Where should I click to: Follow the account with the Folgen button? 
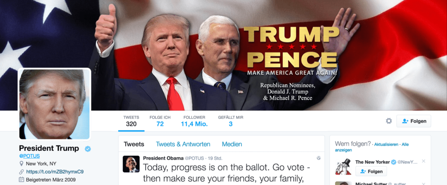414,121
